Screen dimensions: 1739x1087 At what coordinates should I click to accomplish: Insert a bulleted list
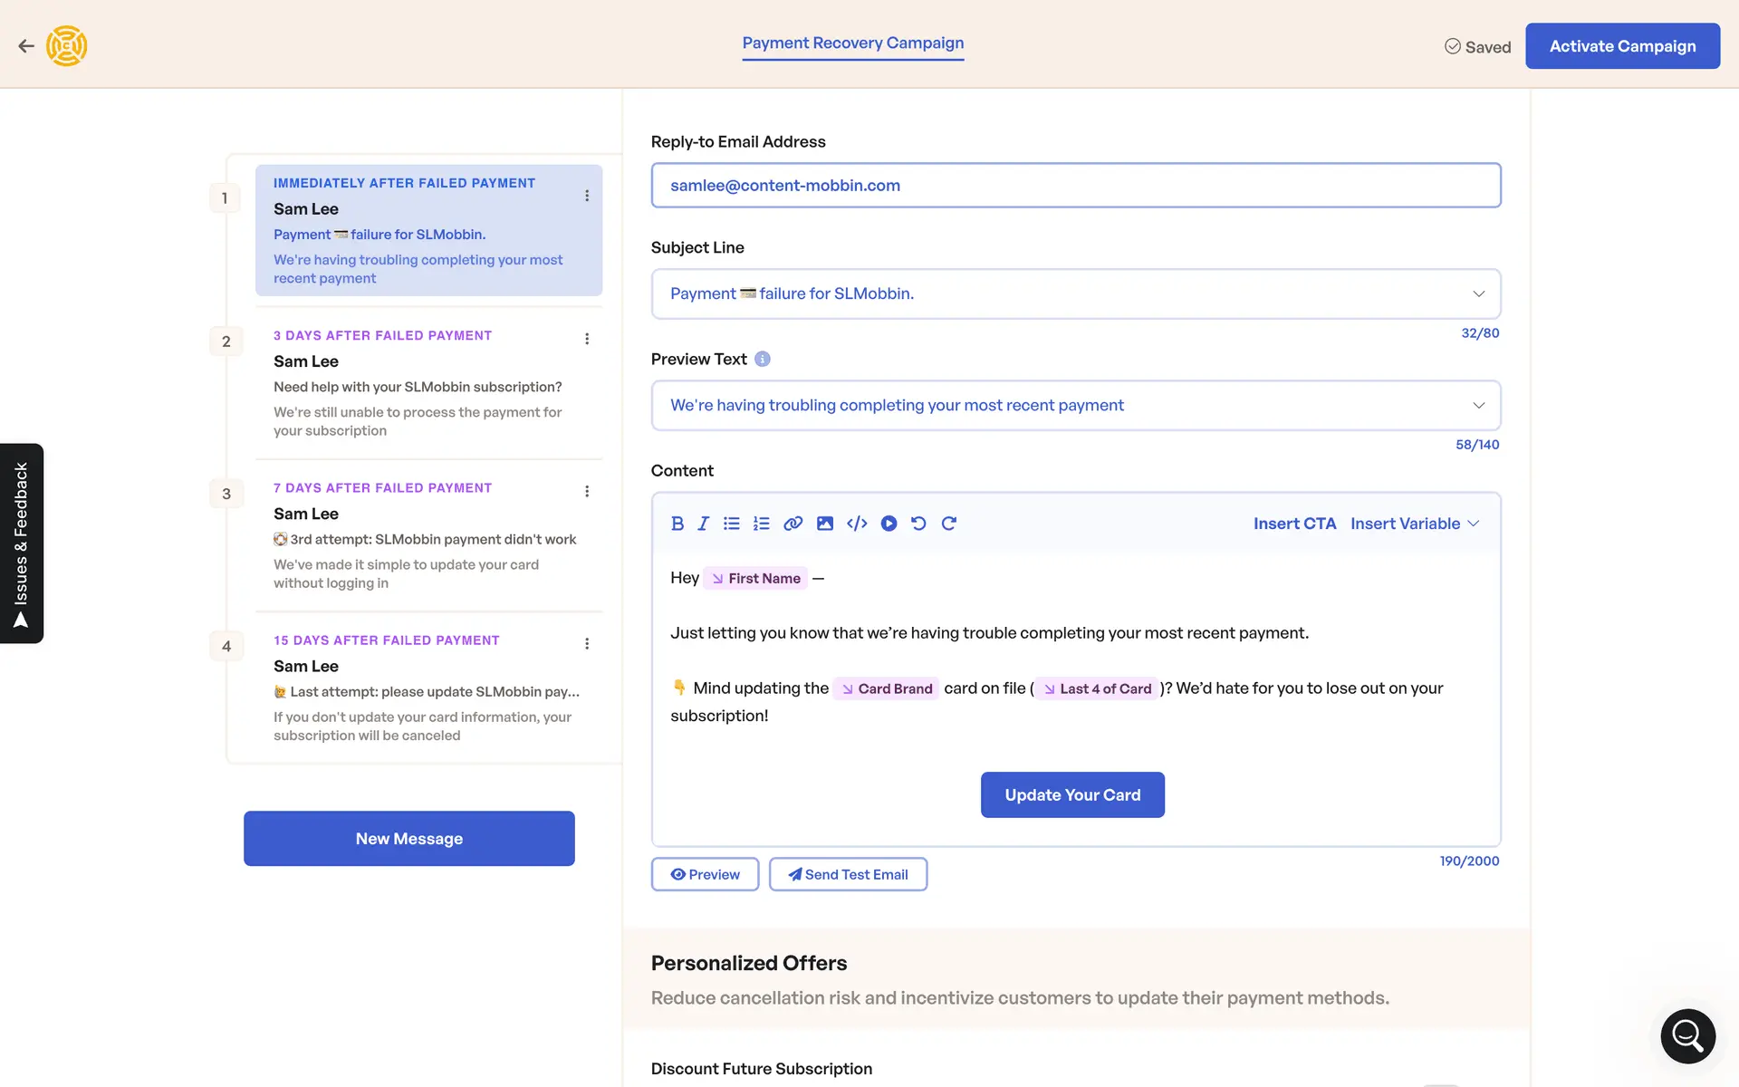(x=732, y=524)
